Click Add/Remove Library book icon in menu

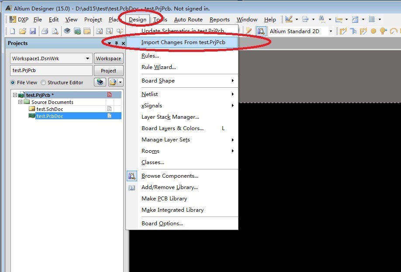[132, 188]
